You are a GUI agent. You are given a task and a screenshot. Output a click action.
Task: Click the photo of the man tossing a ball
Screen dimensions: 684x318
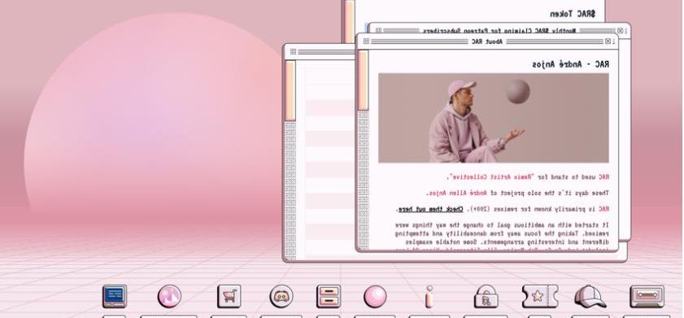[494, 118]
